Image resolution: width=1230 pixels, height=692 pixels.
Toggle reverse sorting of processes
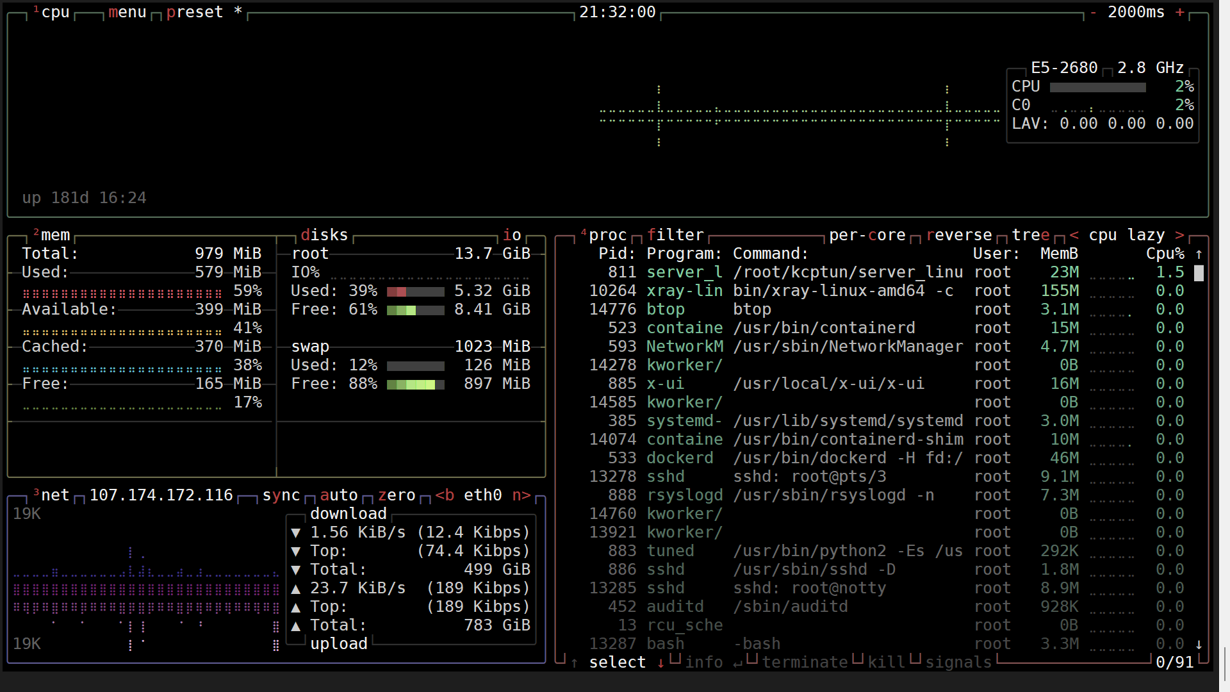coord(958,235)
